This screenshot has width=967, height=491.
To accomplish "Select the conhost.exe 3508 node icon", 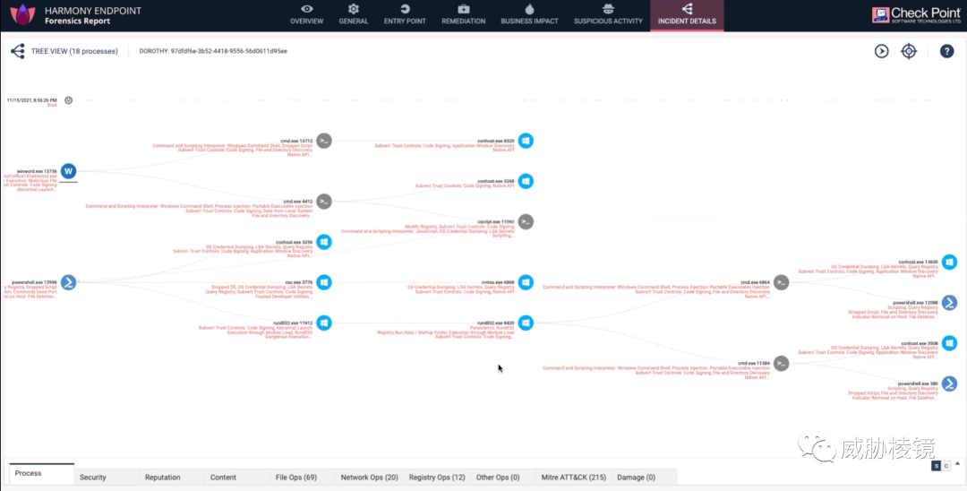I will pos(949,343).
